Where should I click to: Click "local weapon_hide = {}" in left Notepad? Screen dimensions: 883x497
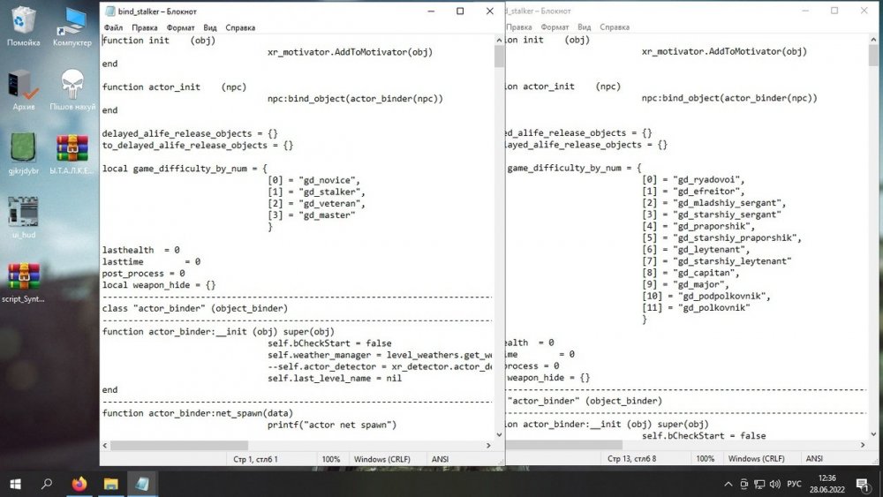(159, 285)
